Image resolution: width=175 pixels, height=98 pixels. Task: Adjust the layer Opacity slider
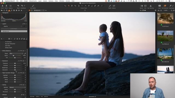click(x=15, y=26)
